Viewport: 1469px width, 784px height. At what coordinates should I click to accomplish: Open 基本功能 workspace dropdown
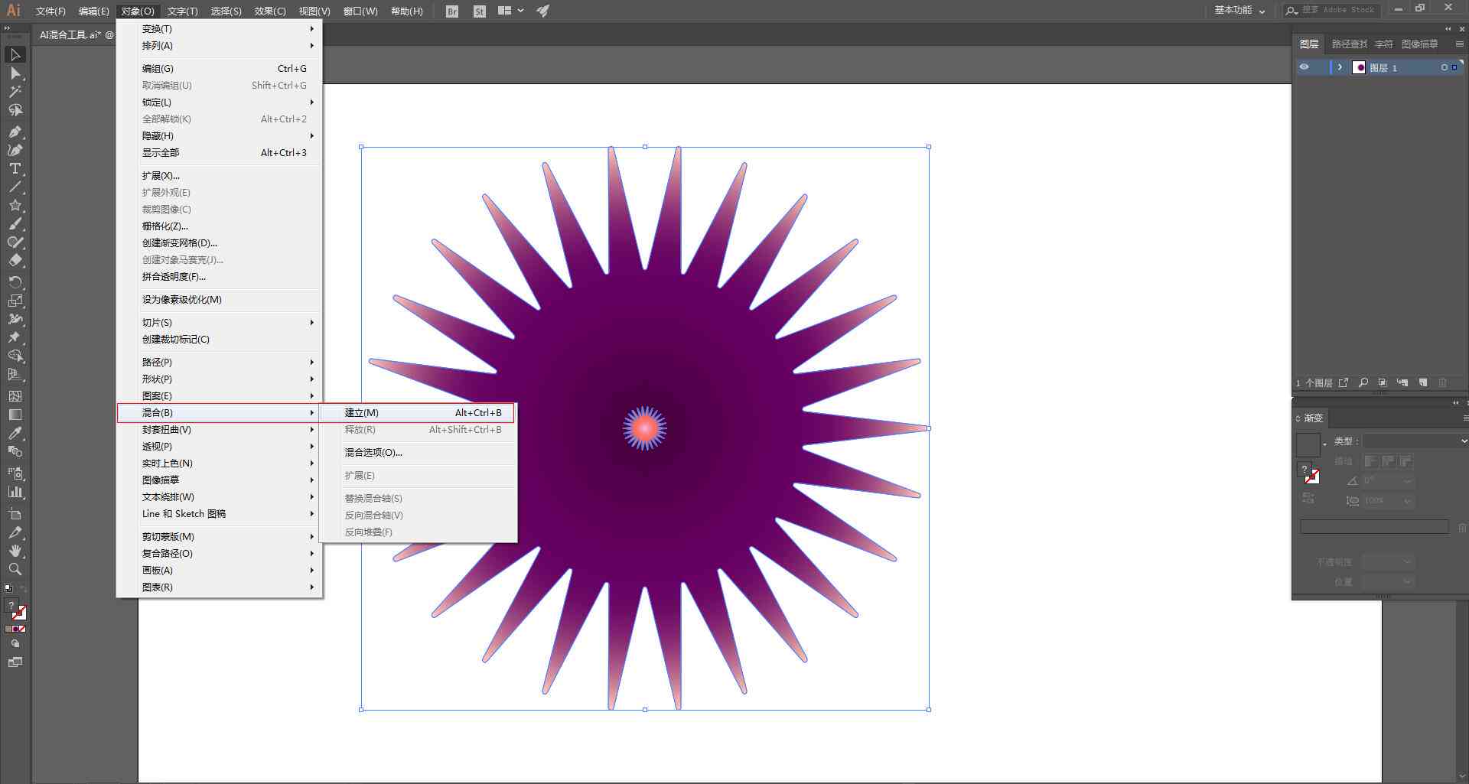(1239, 11)
